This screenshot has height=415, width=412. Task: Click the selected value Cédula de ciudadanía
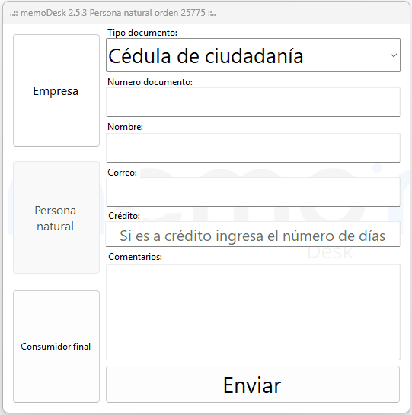point(206,55)
